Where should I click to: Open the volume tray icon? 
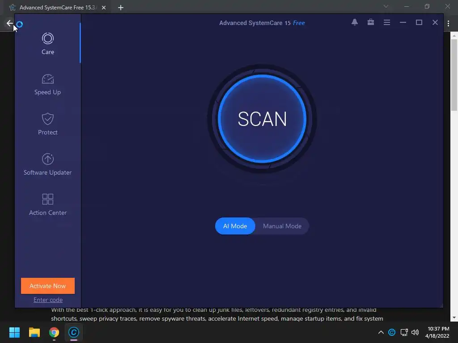[x=415, y=332]
